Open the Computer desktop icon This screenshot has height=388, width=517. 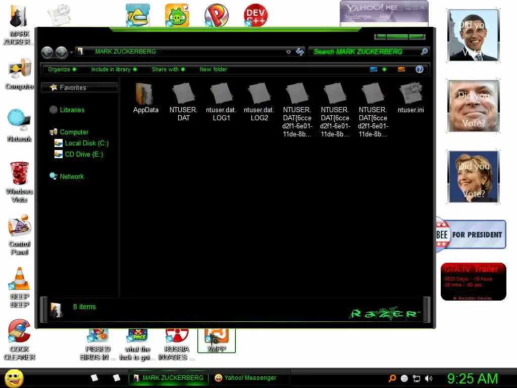(20, 74)
